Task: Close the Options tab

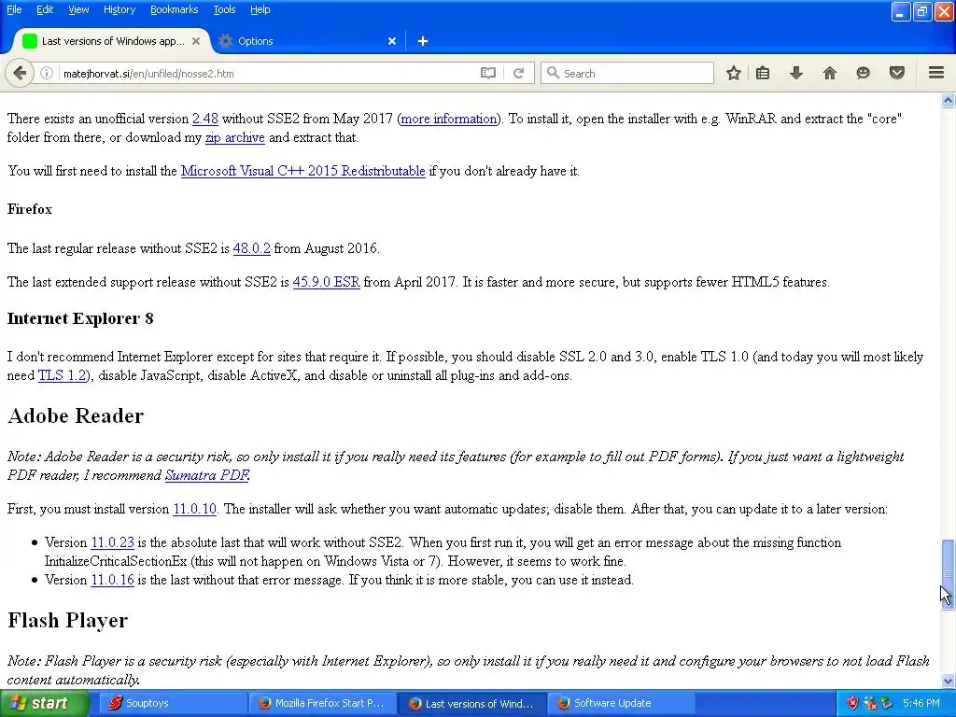Action: click(392, 41)
